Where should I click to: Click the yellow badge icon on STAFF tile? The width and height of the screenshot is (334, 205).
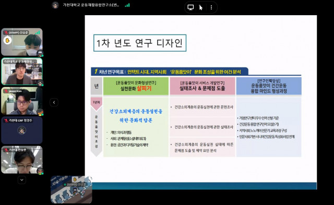[7, 40]
